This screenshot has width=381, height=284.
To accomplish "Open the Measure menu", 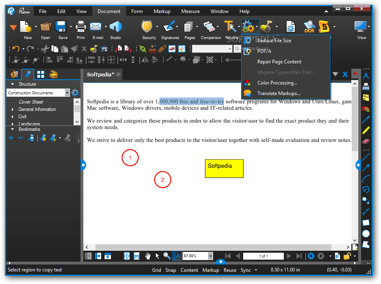I will [x=190, y=11].
